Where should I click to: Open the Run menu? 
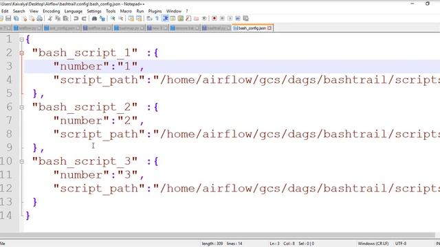(140, 11)
